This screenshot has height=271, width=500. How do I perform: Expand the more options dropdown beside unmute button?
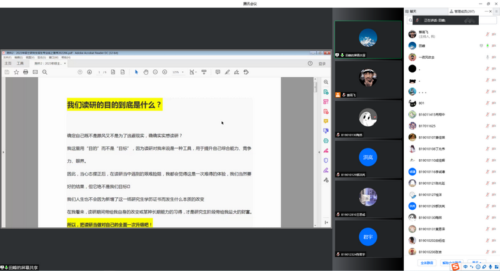tap(478, 263)
